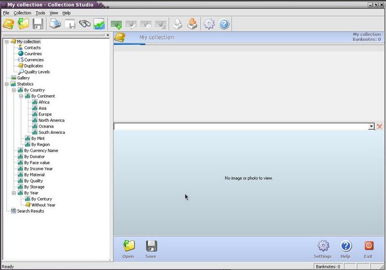Screen dimensions: 386x270
Task: Select Contacts in the tree
Action: (x=32, y=48)
